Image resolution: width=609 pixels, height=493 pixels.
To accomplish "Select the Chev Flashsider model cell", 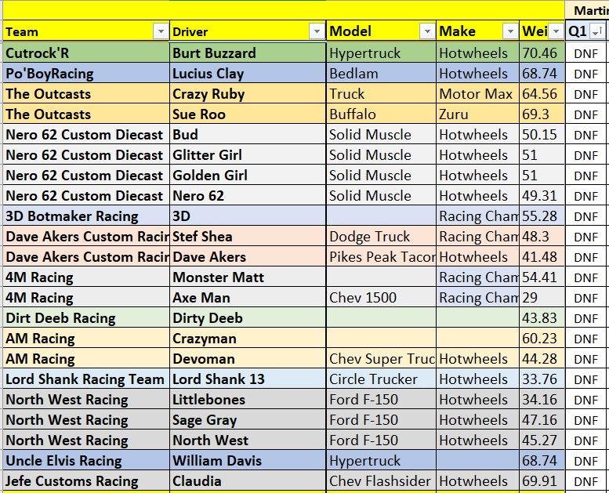I will coord(382,480).
